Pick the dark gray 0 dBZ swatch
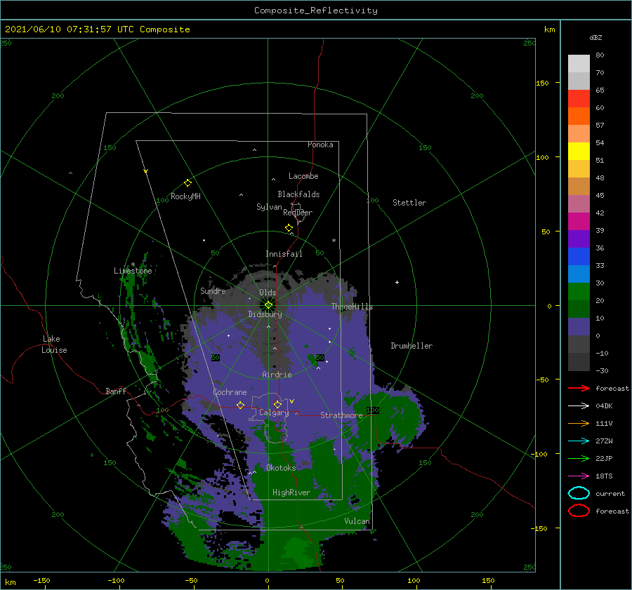The height and width of the screenshot is (590, 632). coord(579,344)
